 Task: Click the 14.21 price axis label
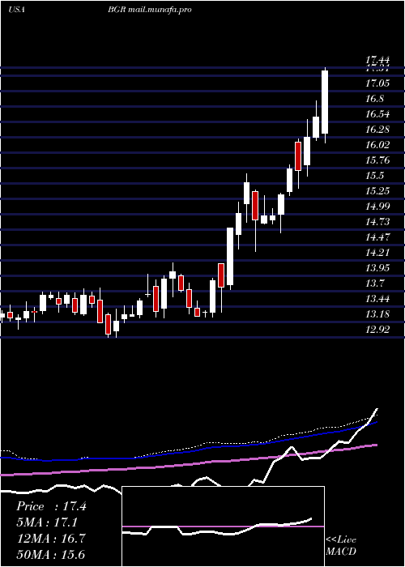coord(377,253)
